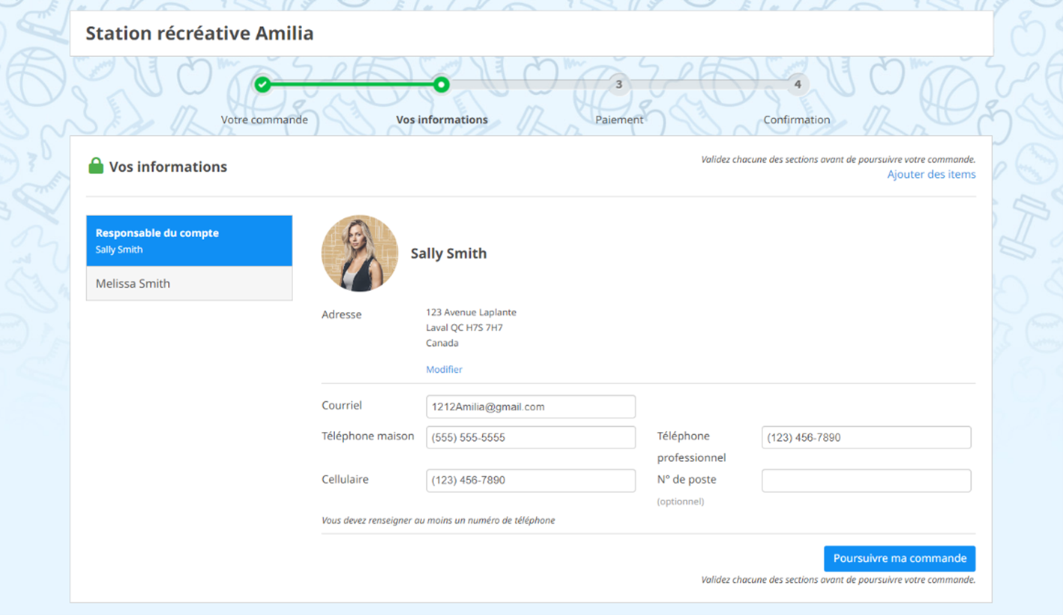Click the step 3 circle in progress bar
The image size is (1063, 615).
pos(618,85)
